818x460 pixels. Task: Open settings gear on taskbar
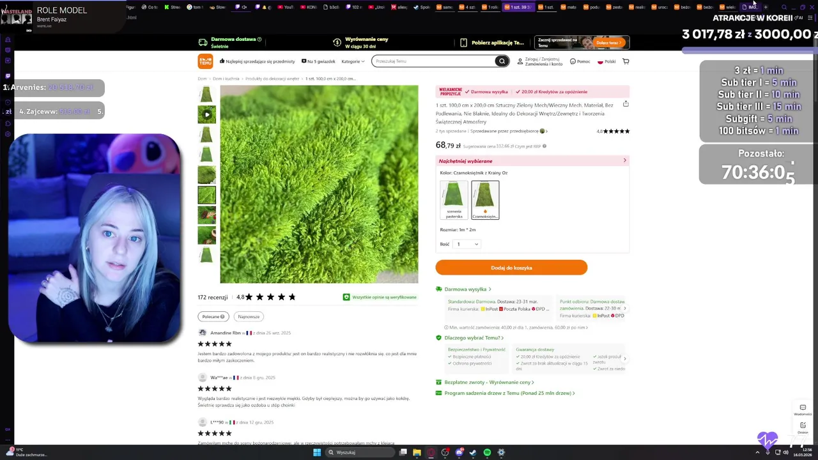point(501,452)
